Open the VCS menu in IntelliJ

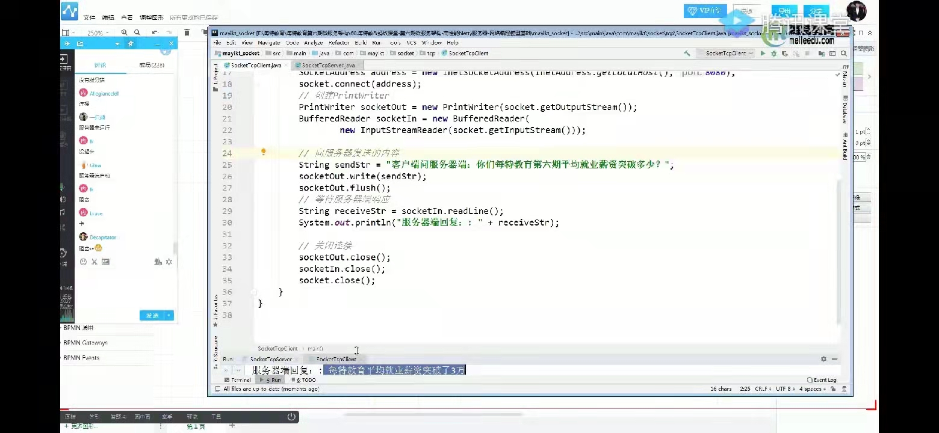click(x=412, y=43)
